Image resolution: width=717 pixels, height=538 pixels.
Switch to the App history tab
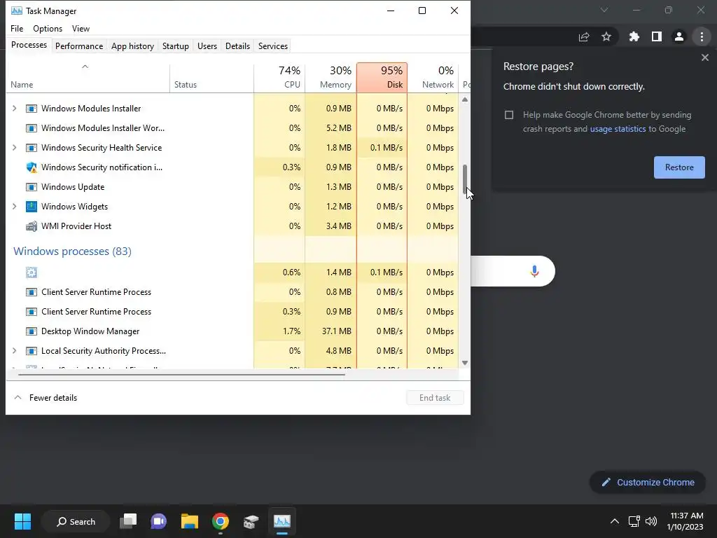coord(132,46)
